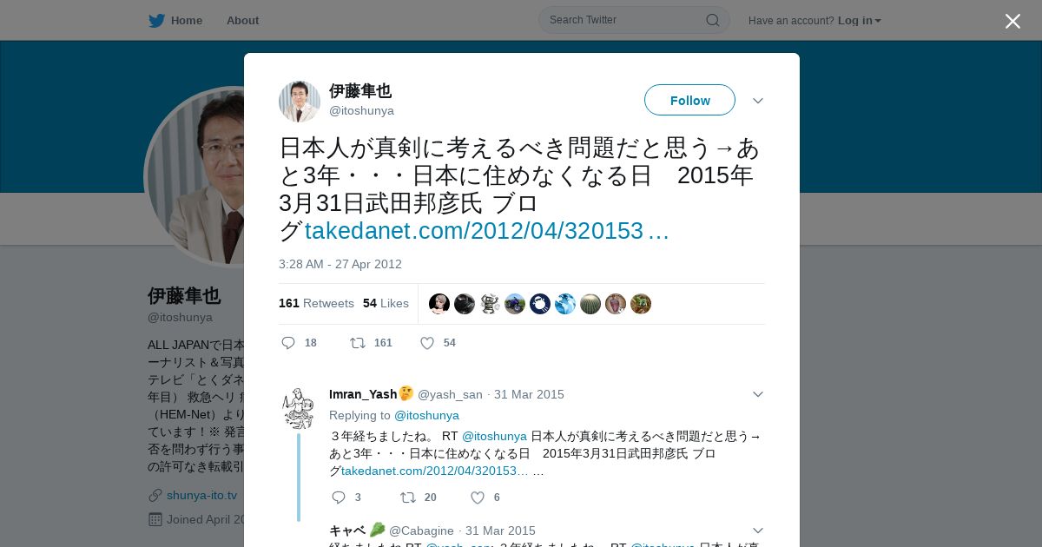The height and width of the screenshot is (547, 1042).
Task: Open the Home menu item
Action: coord(187,21)
